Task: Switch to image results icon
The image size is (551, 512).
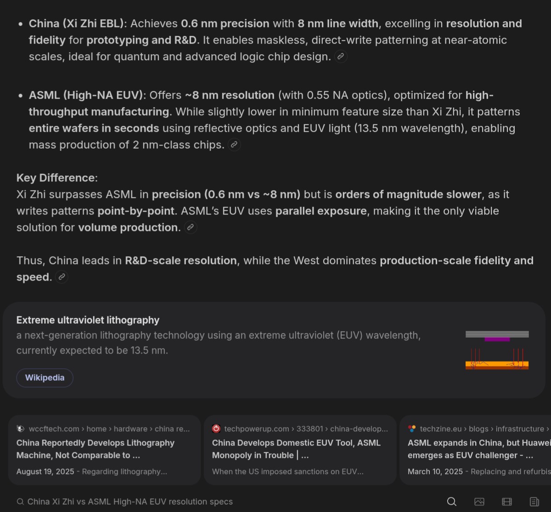Action: point(479,501)
